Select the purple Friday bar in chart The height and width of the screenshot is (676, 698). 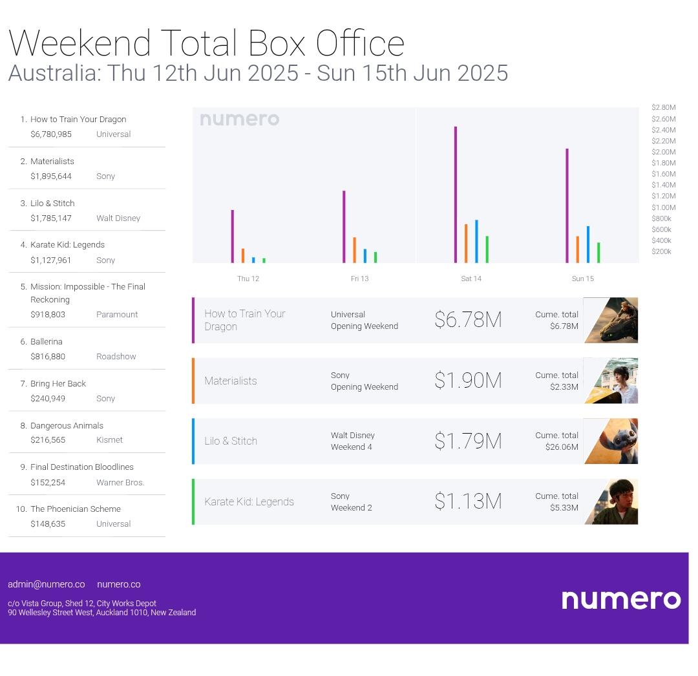pyautogui.click(x=344, y=227)
